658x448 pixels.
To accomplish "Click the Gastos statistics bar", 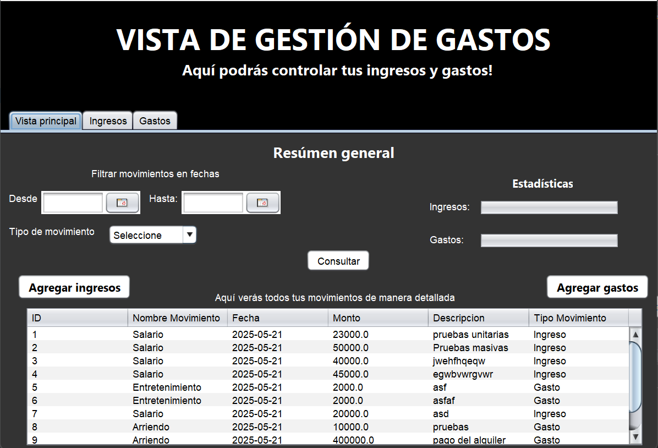I will pyautogui.click(x=549, y=241).
